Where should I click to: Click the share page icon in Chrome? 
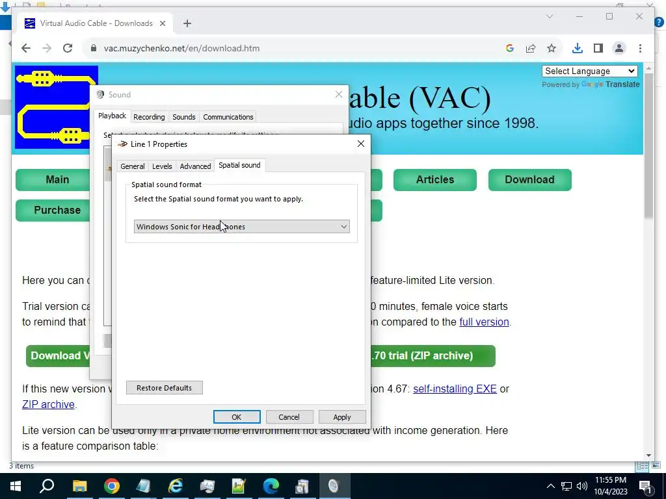(531, 48)
